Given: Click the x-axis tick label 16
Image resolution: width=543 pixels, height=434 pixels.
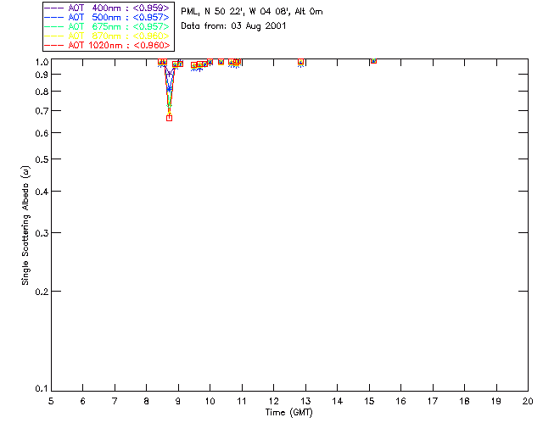Looking at the screenshot, I should 400,401.
